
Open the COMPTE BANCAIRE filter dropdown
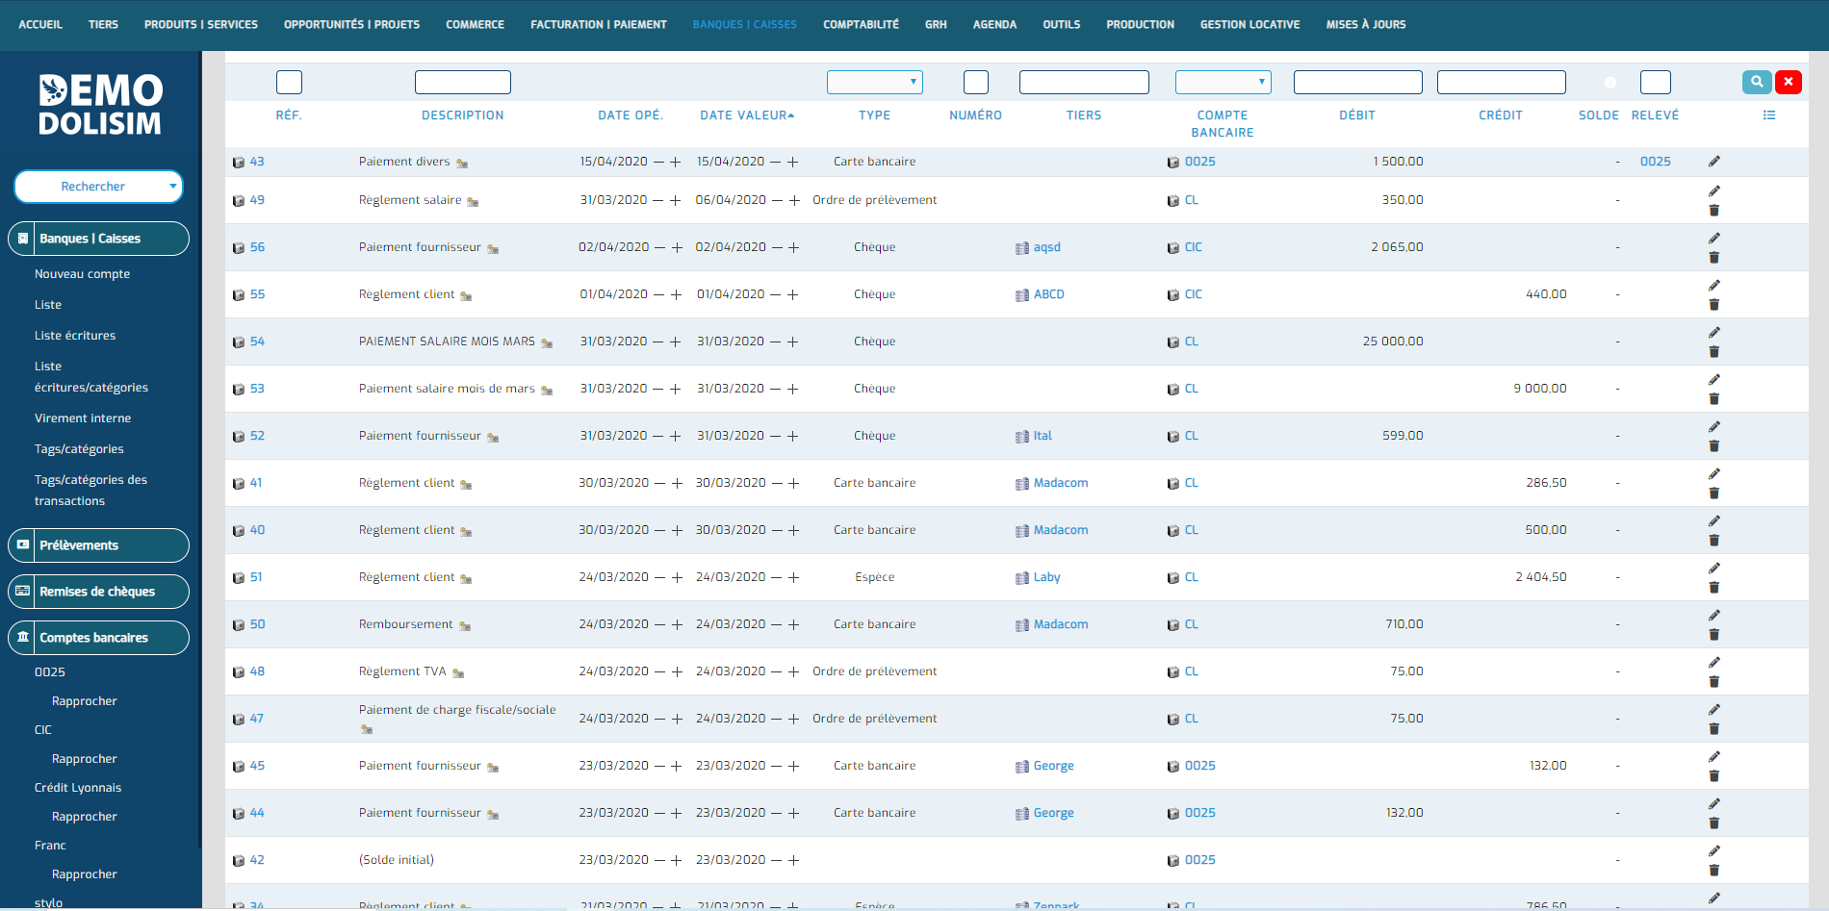click(x=1222, y=82)
